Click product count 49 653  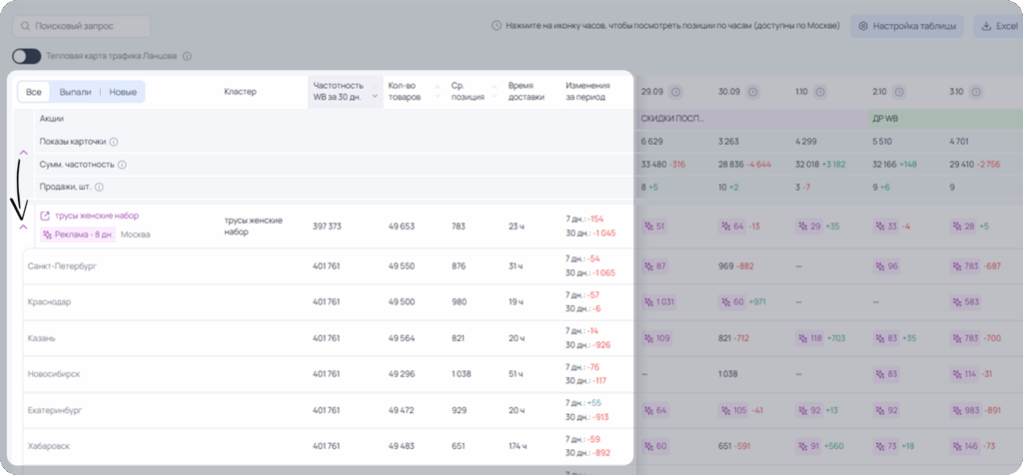pos(402,227)
